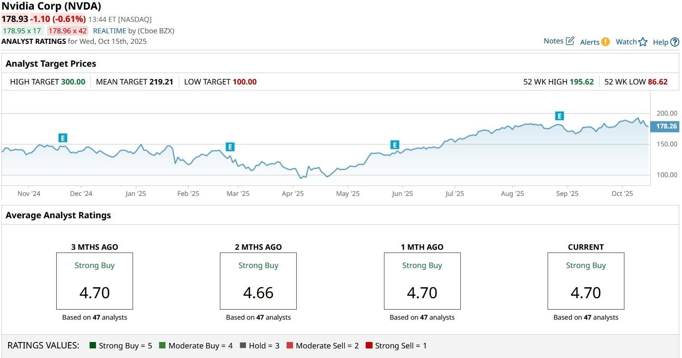Select the CURRENT rating box showing 4.70
Image resolution: width=682 pixels, height=358 pixels.
click(x=586, y=281)
